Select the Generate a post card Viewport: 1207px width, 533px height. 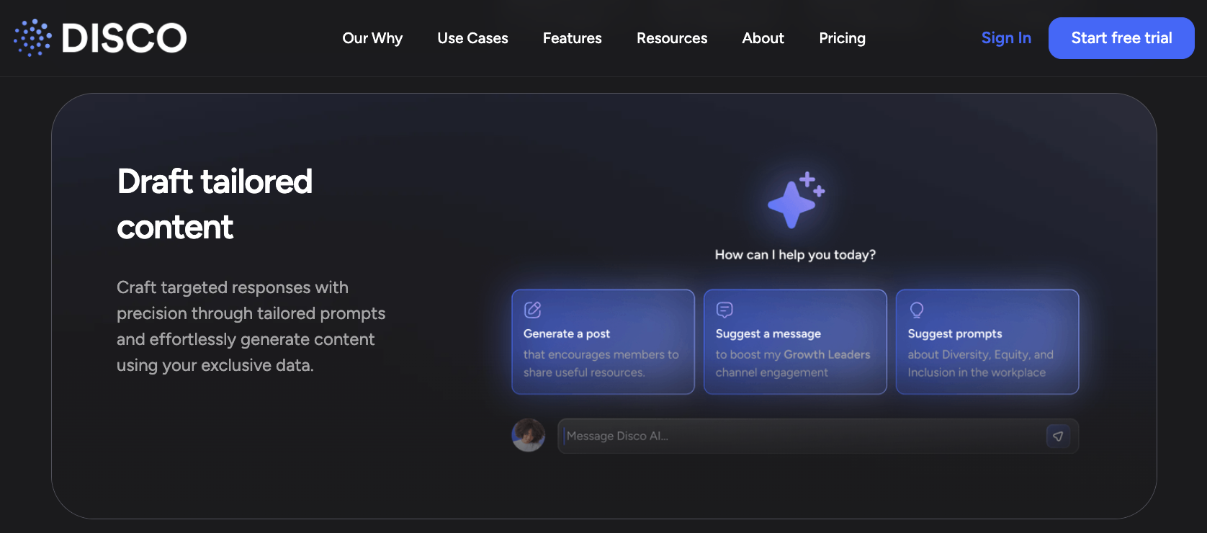pyautogui.click(x=603, y=342)
